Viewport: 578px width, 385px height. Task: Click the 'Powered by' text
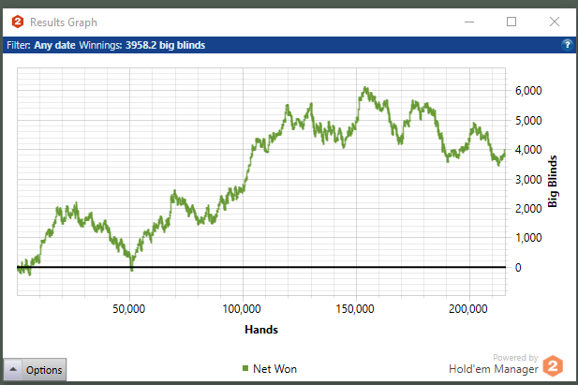click(x=515, y=357)
